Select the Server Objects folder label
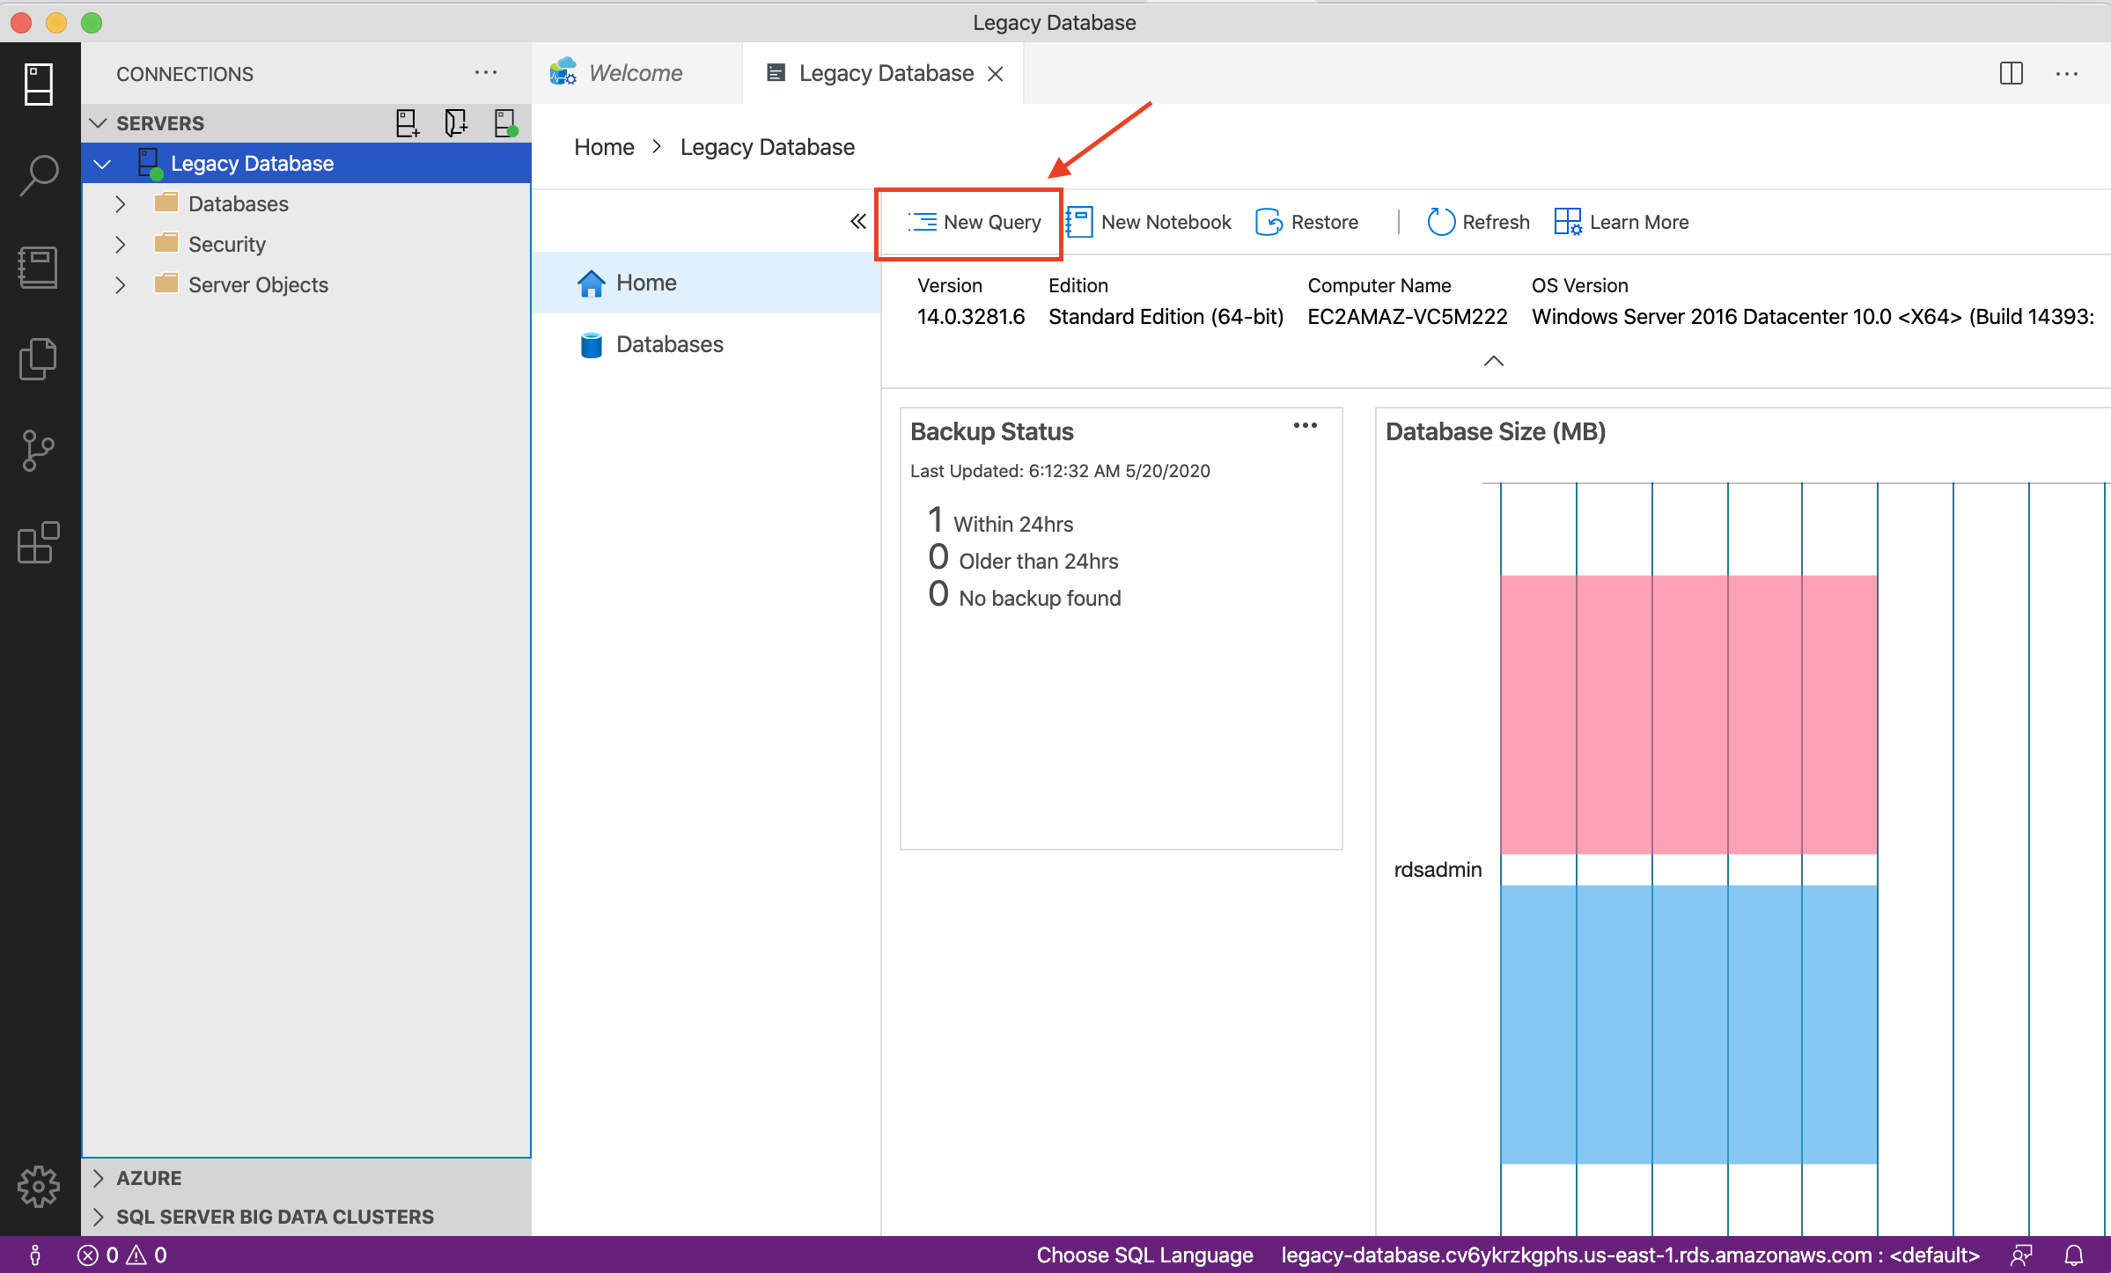This screenshot has height=1273, width=2111. coord(258,285)
